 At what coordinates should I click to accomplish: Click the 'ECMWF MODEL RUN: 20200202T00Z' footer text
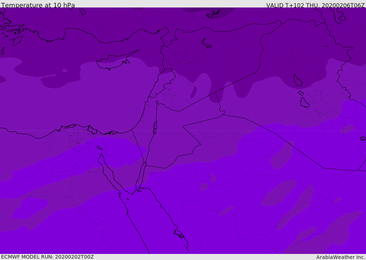[48, 257]
